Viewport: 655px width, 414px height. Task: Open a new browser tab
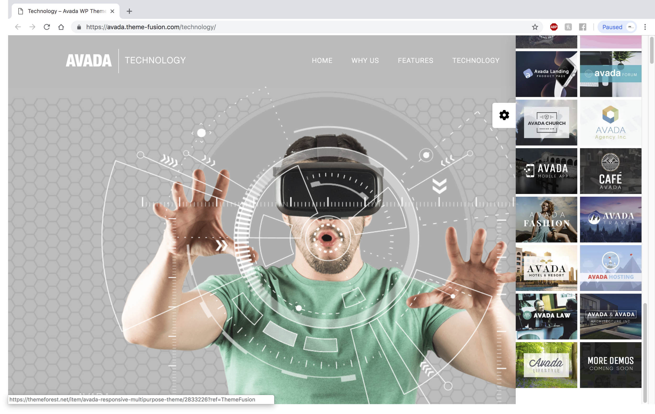tap(129, 11)
